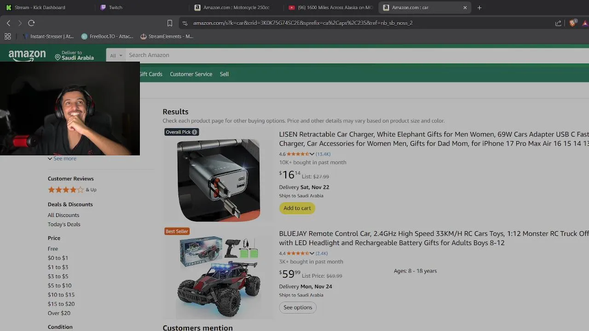Open Instant-Stresser bookmark

(48, 36)
